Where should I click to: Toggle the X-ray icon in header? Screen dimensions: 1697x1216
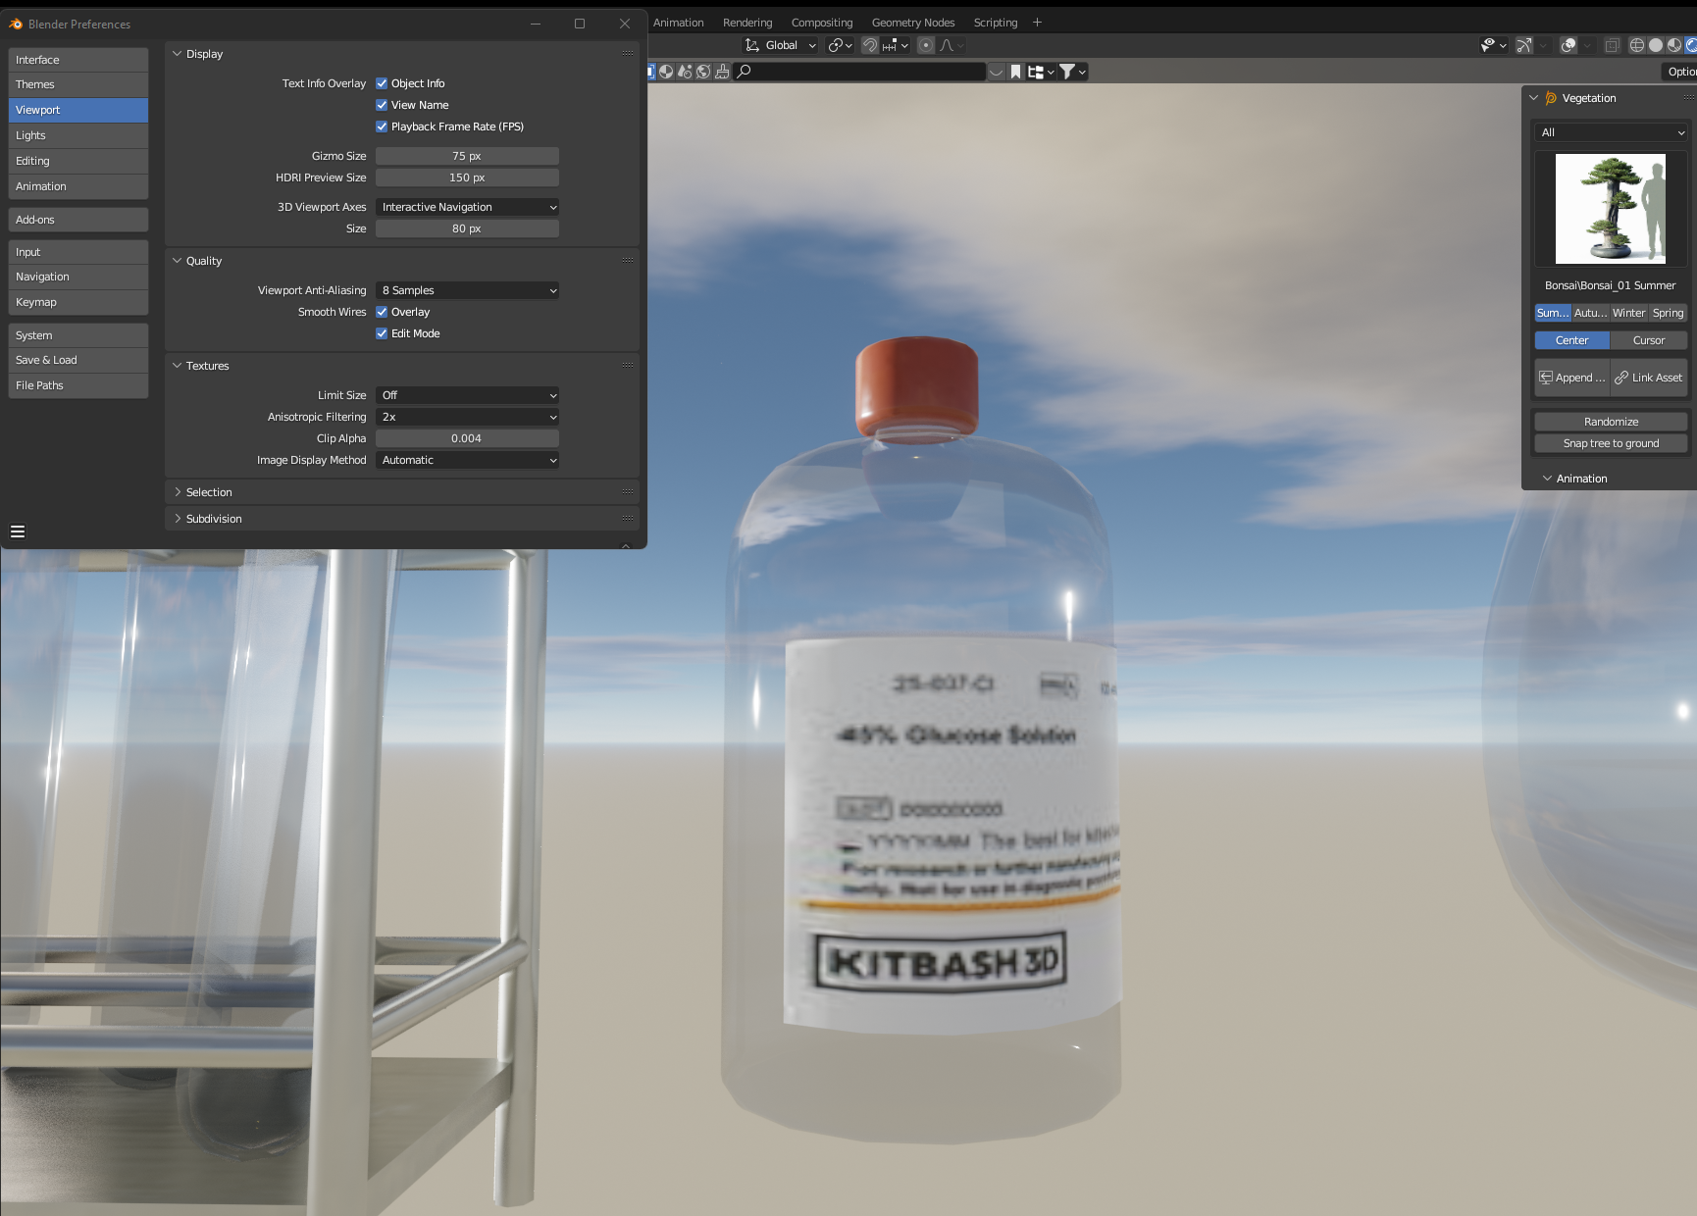[1612, 45]
